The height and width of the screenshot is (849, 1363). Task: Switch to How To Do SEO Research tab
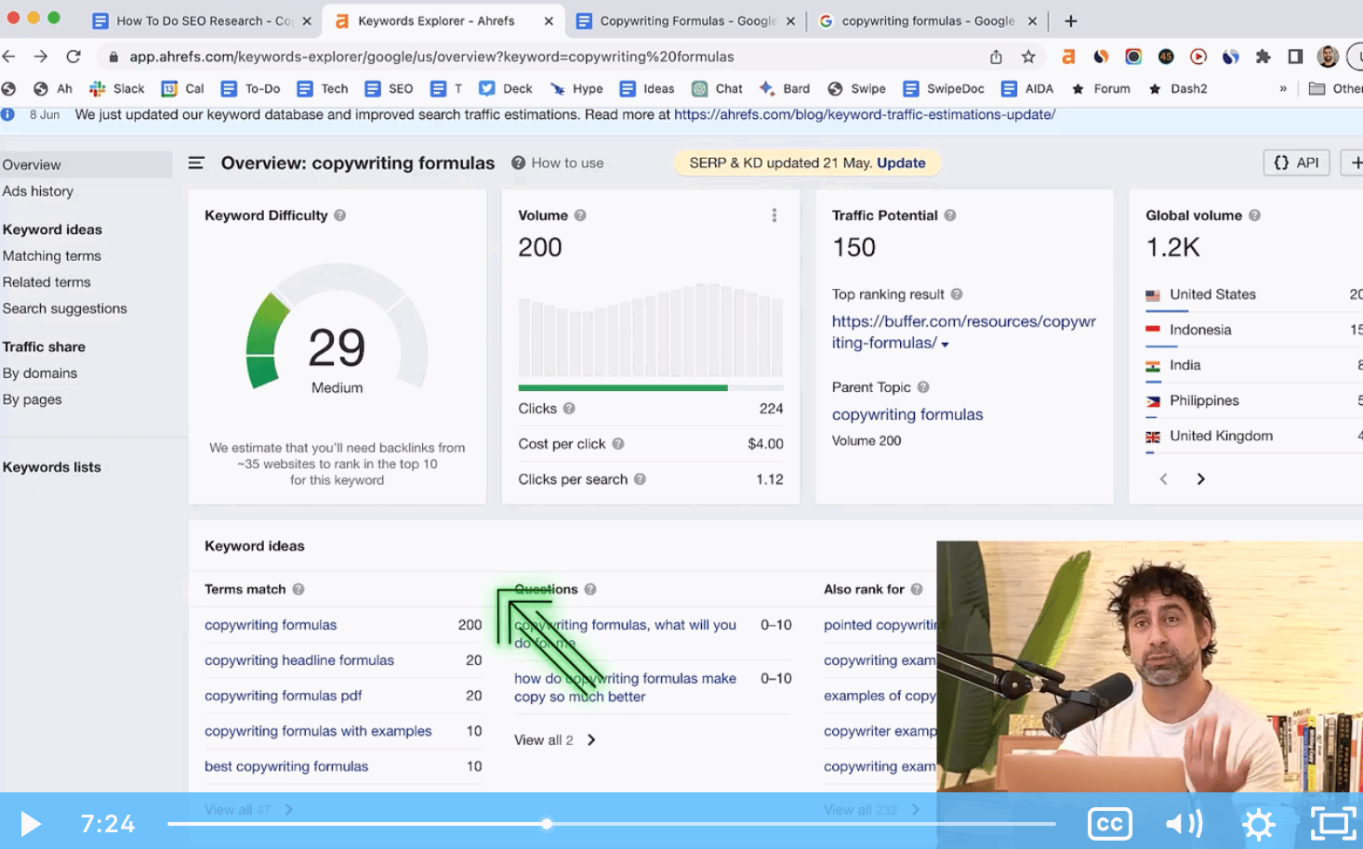(203, 20)
